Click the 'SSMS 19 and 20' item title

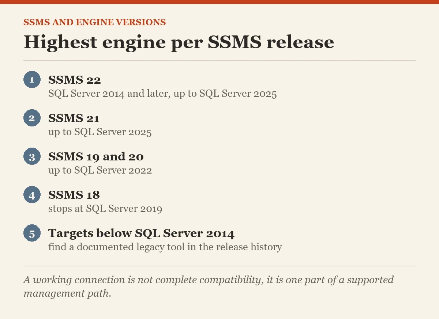pyautogui.click(x=96, y=157)
